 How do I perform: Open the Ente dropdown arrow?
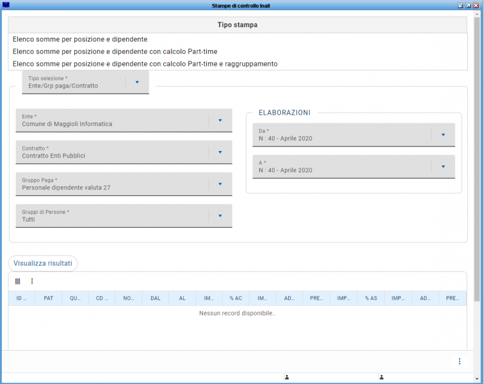(x=220, y=120)
